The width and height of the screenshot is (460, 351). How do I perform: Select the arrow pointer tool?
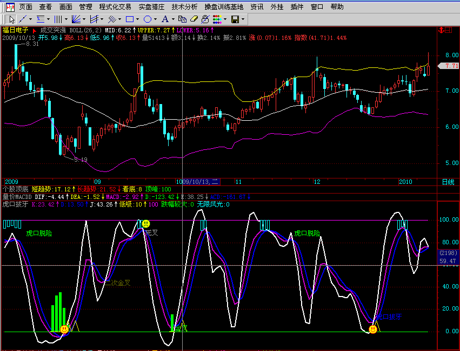[x=12, y=19]
